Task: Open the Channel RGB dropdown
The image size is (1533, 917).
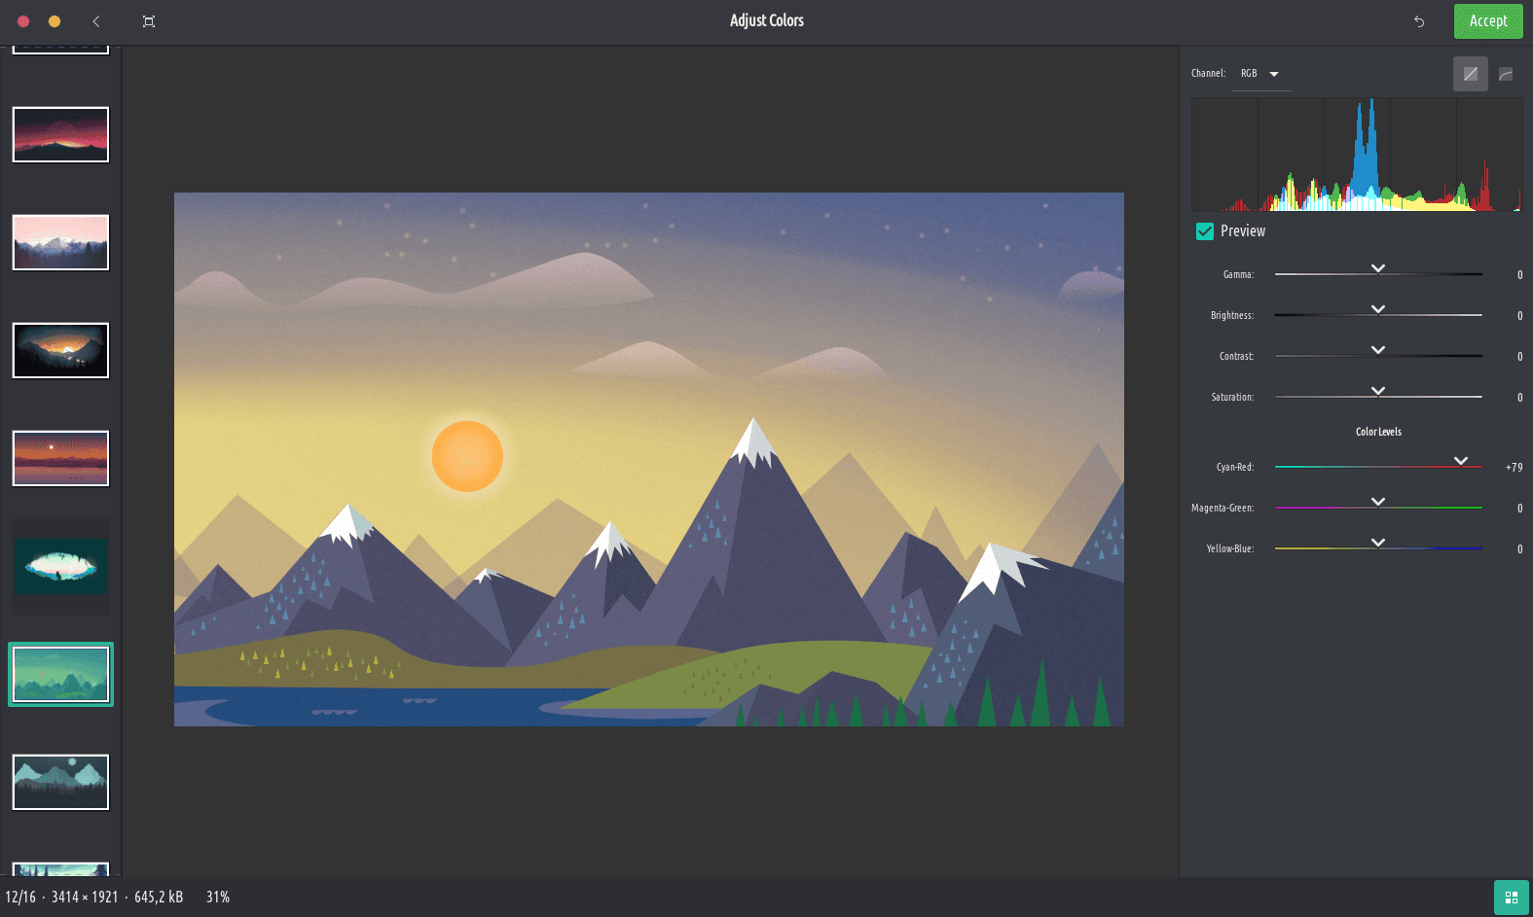Action: (1260, 74)
